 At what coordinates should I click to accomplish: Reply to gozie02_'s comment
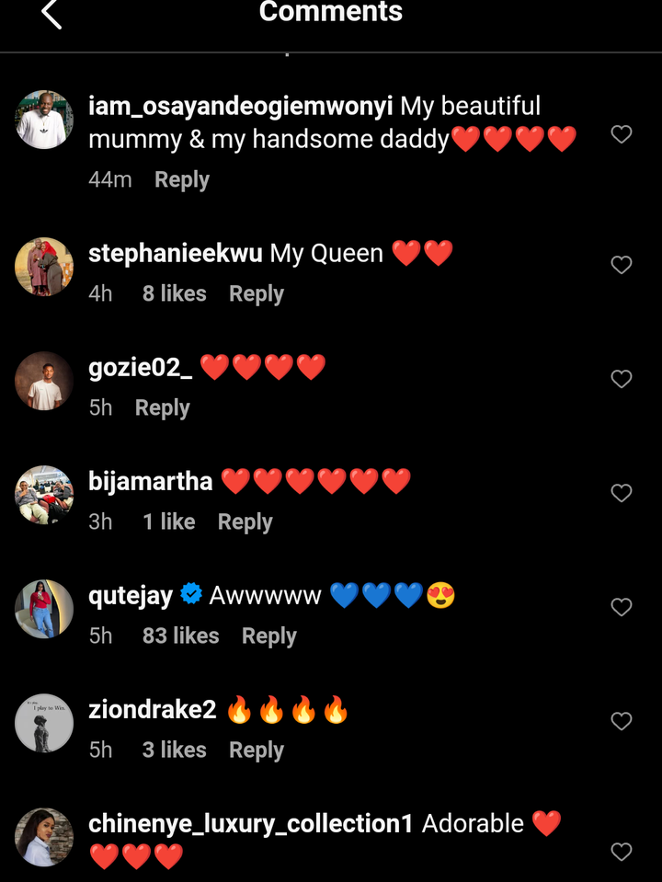coord(163,407)
